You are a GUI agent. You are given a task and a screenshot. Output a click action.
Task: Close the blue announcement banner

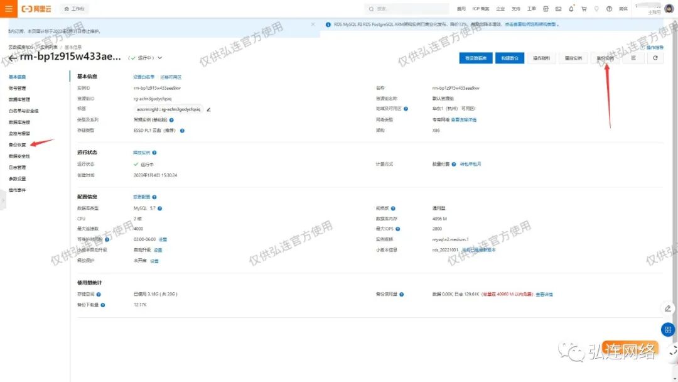click(313, 25)
